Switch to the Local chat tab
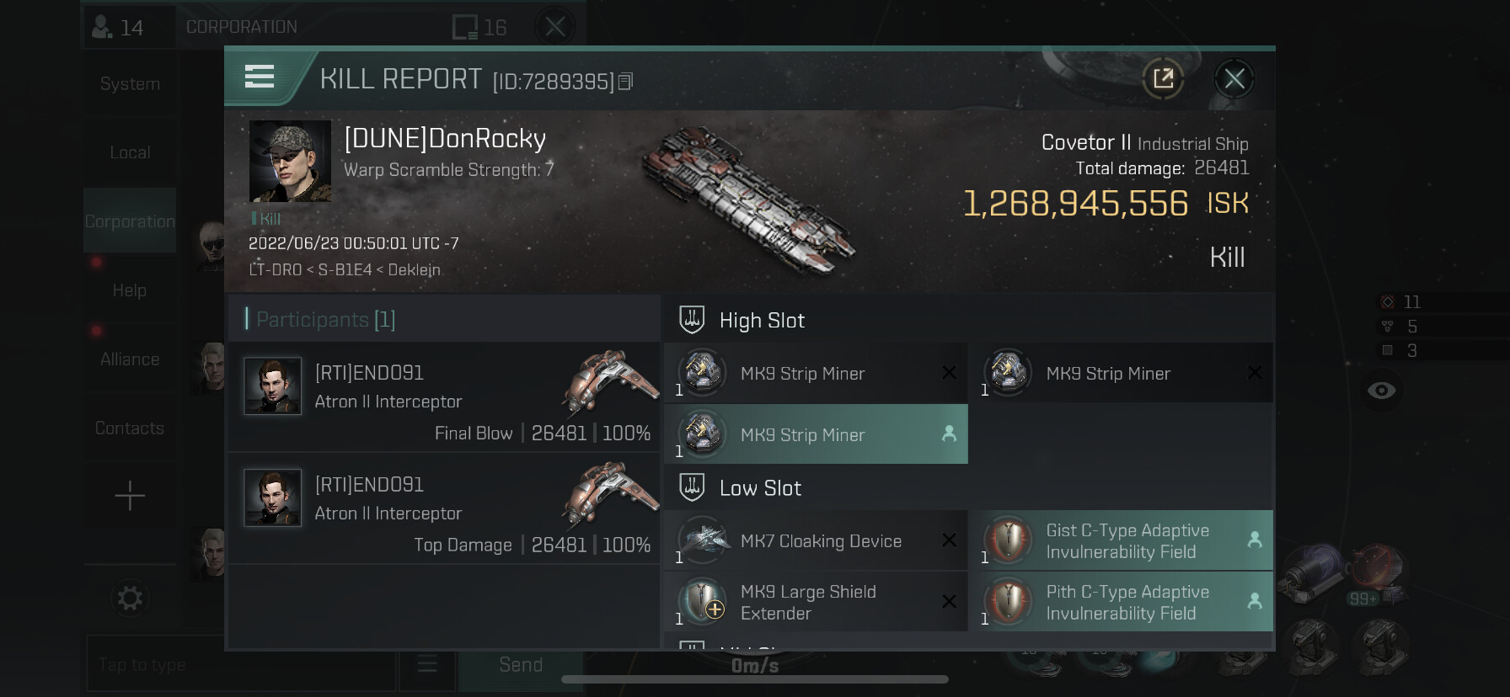This screenshot has height=697, width=1510. coord(130,152)
